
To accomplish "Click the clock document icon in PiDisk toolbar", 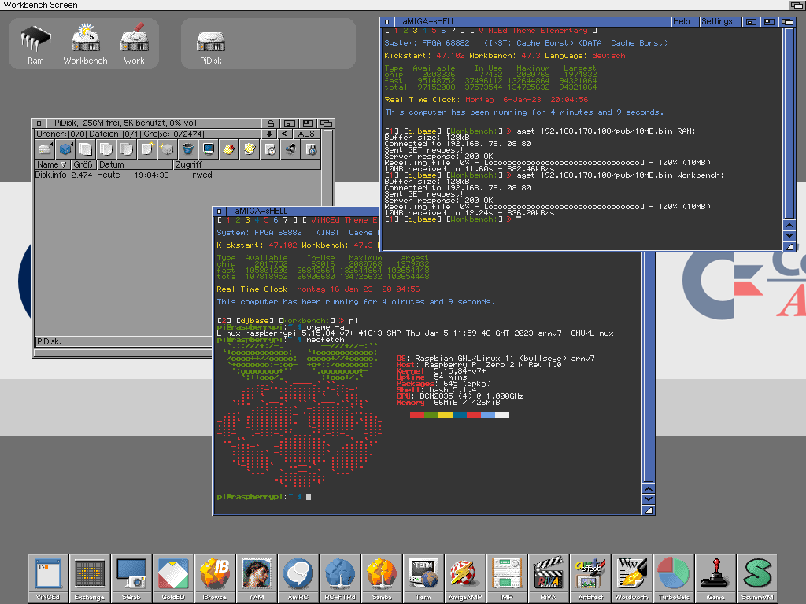I will (x=271, y=149).
